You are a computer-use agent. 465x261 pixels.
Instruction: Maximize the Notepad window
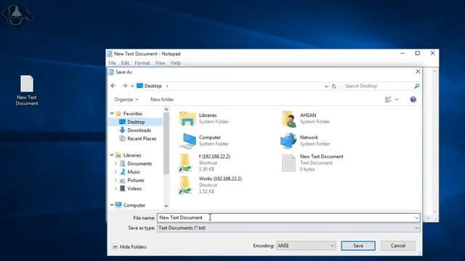(418, 53)
